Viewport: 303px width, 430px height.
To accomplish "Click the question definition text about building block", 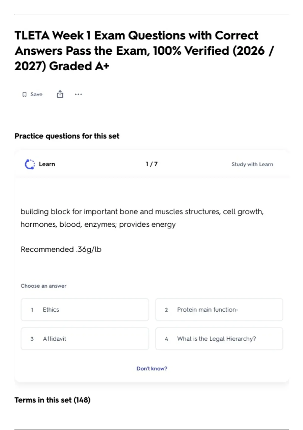I will coord(142,218).
